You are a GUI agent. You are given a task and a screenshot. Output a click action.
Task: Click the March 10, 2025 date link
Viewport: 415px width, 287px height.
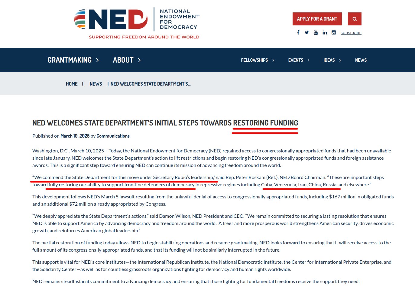pyautogui.click(x=75, y=136)
